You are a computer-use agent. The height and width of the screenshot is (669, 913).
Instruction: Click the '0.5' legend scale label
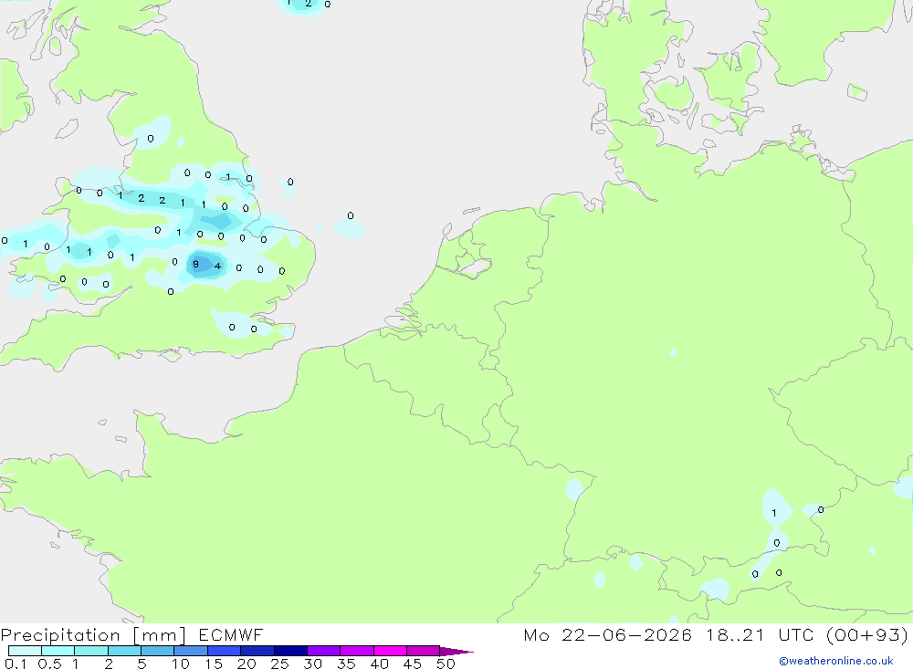(49, 664)
